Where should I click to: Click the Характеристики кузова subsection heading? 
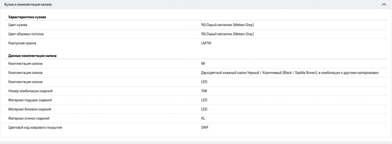[27, 17]
